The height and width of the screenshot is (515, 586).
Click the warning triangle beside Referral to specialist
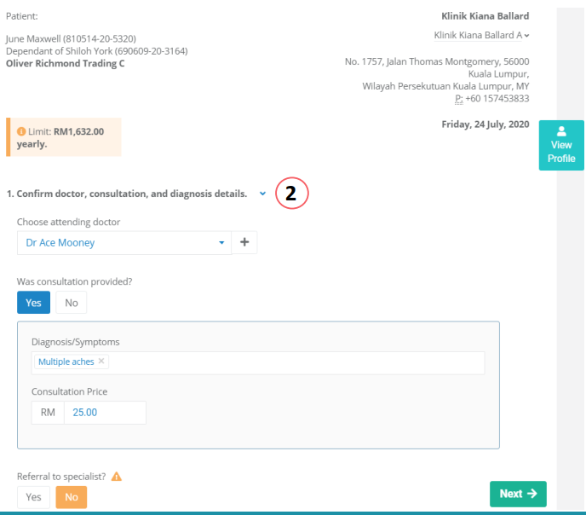pos(117,476)
